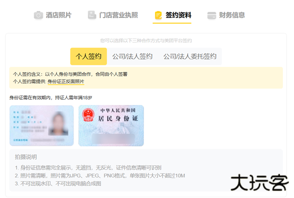Click the underlined 身份证正反面照片 link

tap(66, 81)
